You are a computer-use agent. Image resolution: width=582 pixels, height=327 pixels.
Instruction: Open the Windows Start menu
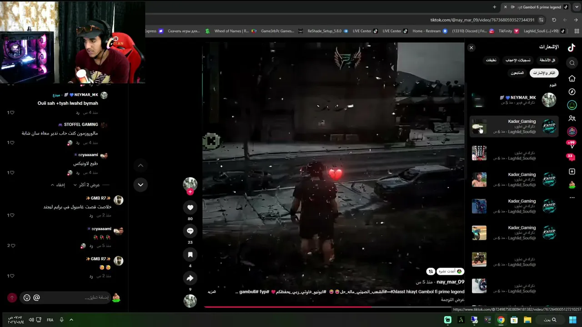click(573, 320)
